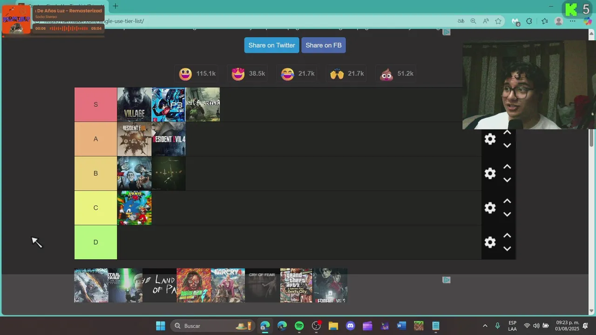Viewport: 596px width, 335px height.
Task: Select the B tier label
Action: 95,173
